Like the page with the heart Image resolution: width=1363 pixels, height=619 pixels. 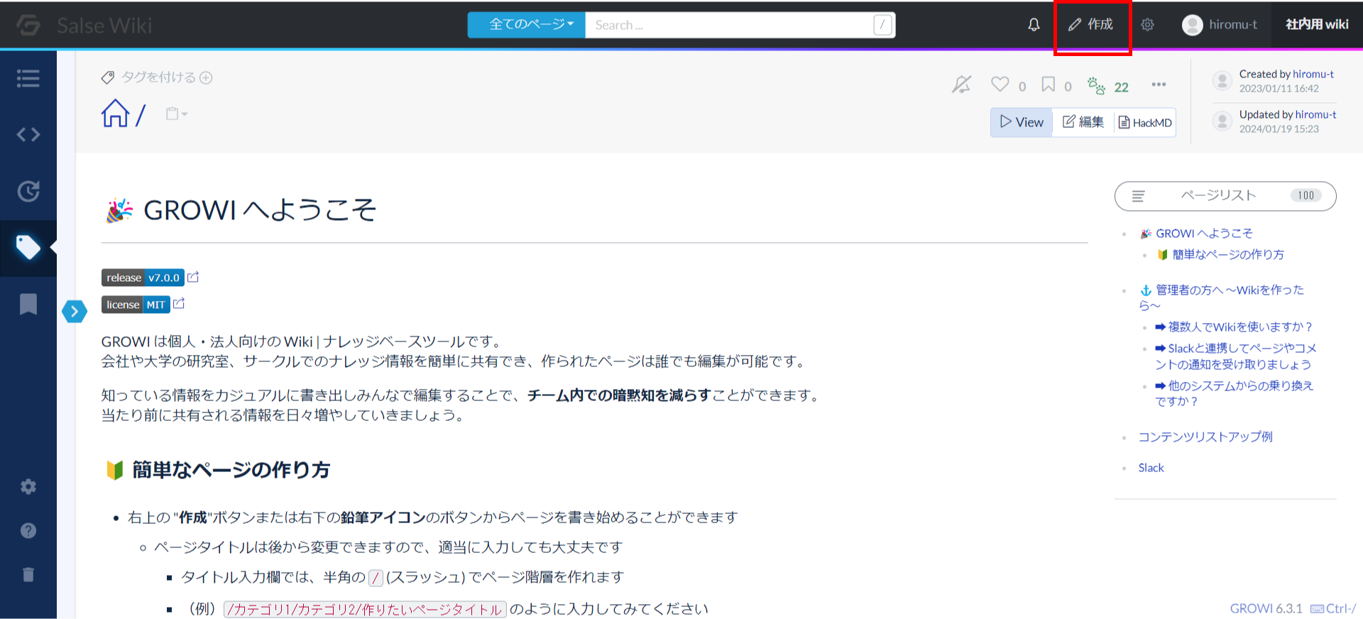[1000, 84]
